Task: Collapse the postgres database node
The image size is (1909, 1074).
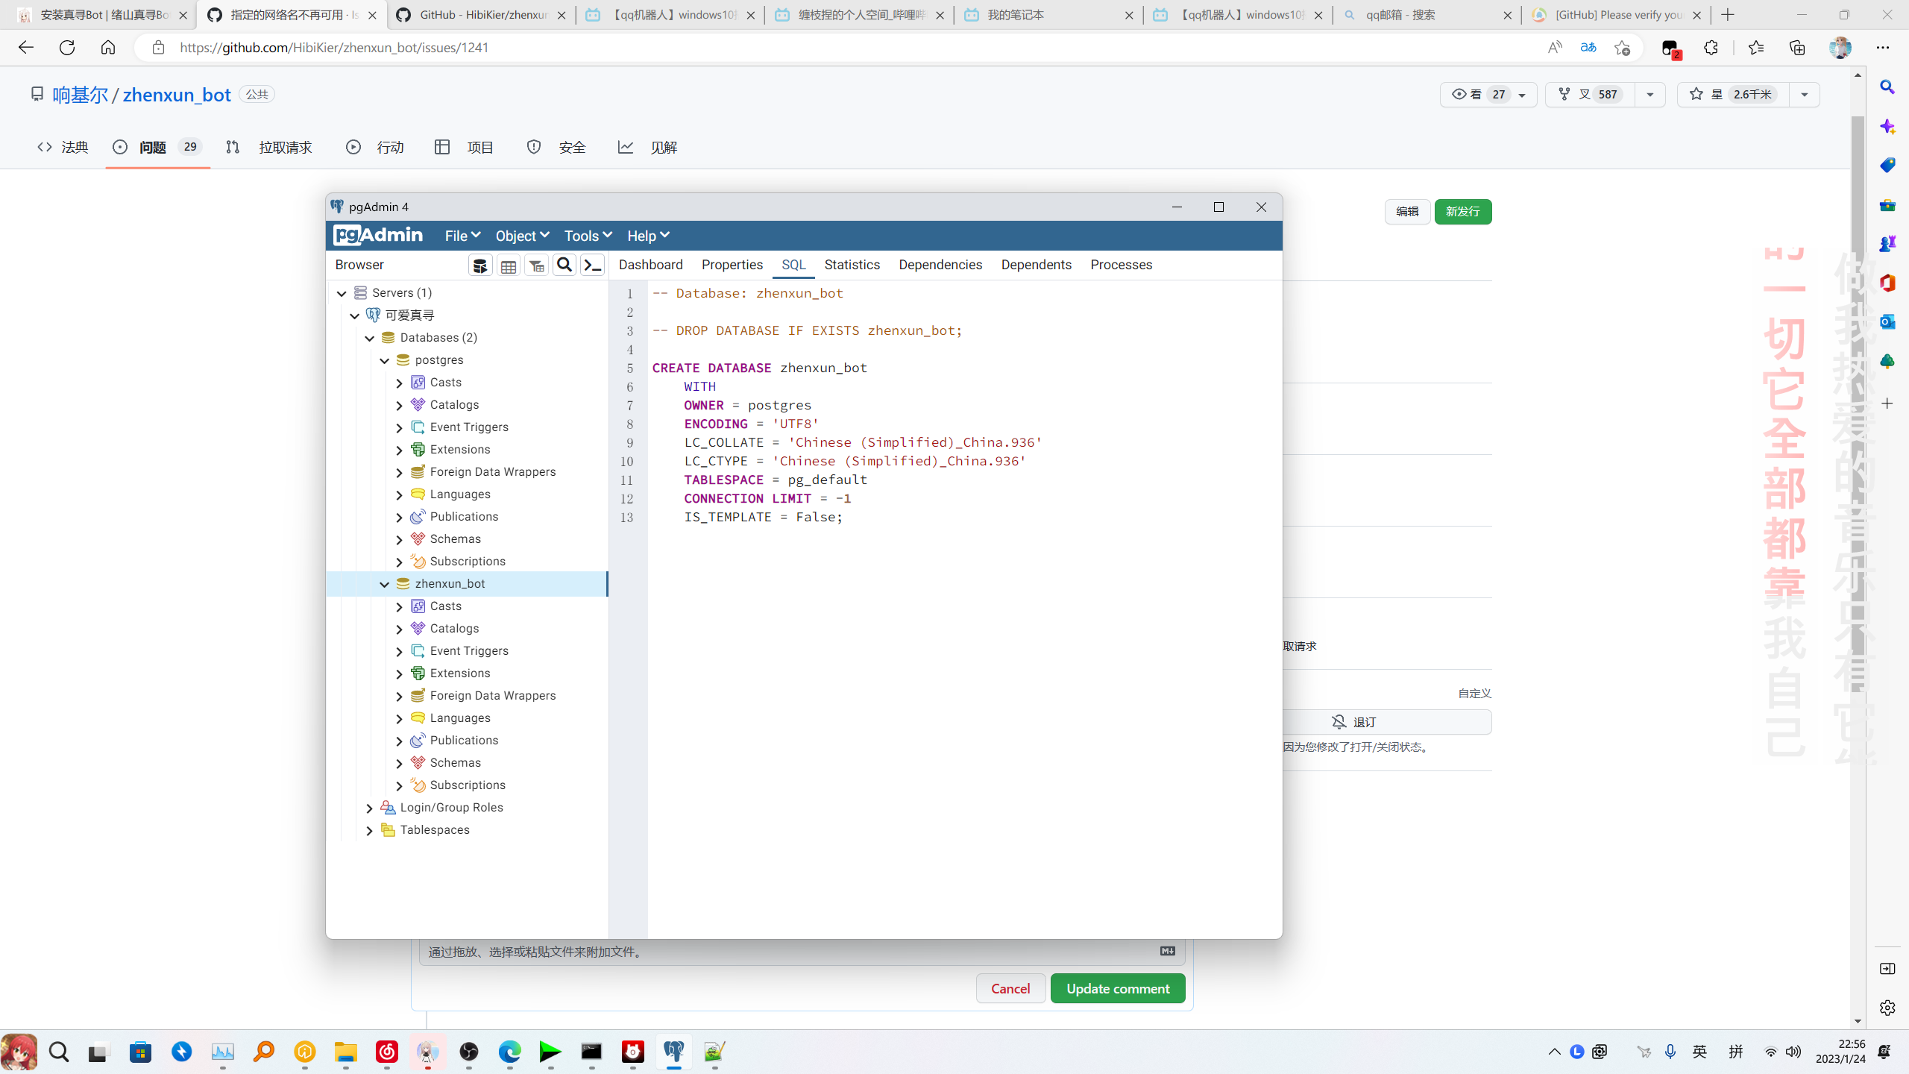Action: [x=385, y=360]
